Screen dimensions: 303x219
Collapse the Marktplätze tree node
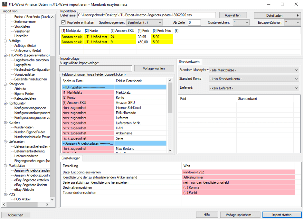[5, 166]
